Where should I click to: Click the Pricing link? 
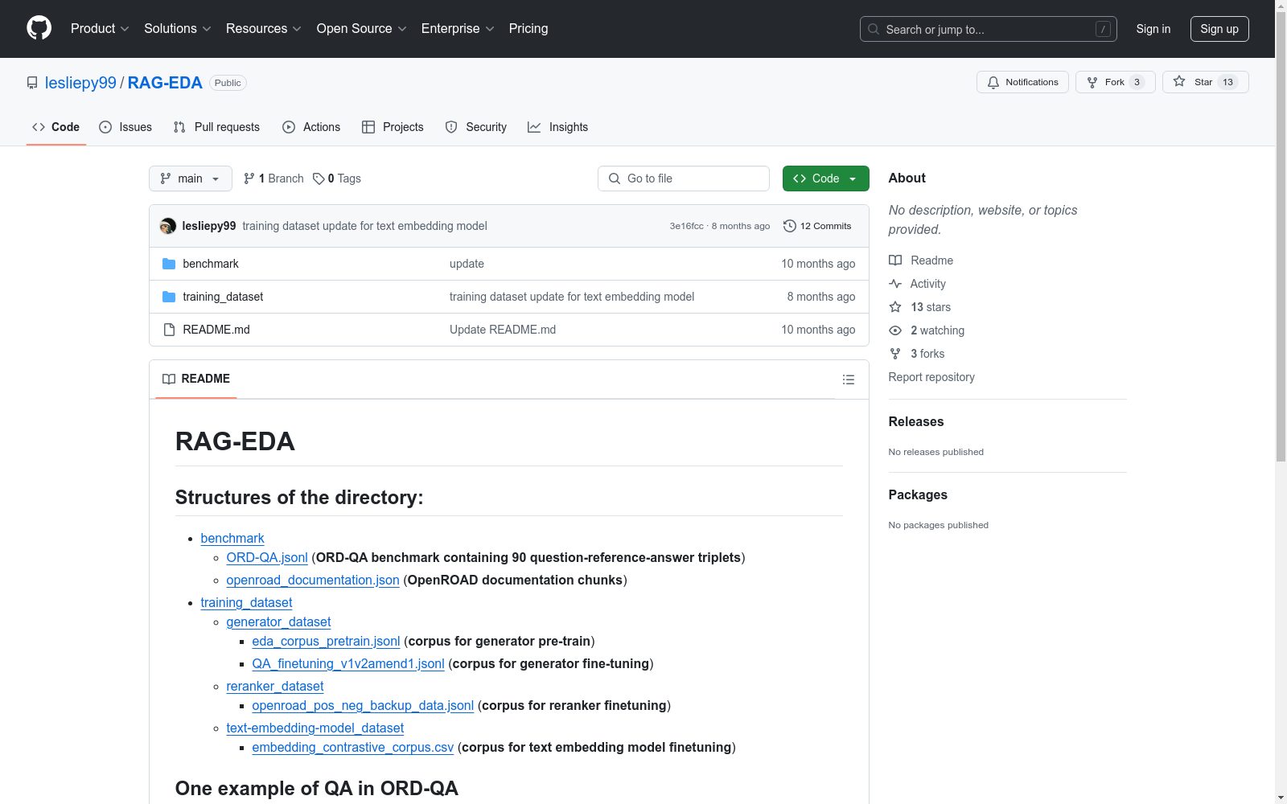click(528, 29)
